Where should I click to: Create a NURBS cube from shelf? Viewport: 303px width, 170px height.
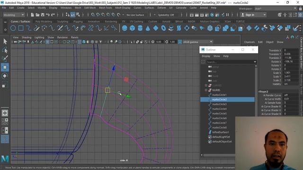[133, 28]
